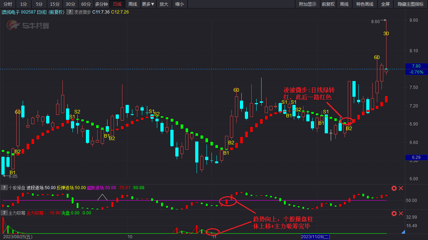Viewport: 428px width, 240px height.
Task: Select the 日线 daily chart tab
Action: (x=117, y=4)
